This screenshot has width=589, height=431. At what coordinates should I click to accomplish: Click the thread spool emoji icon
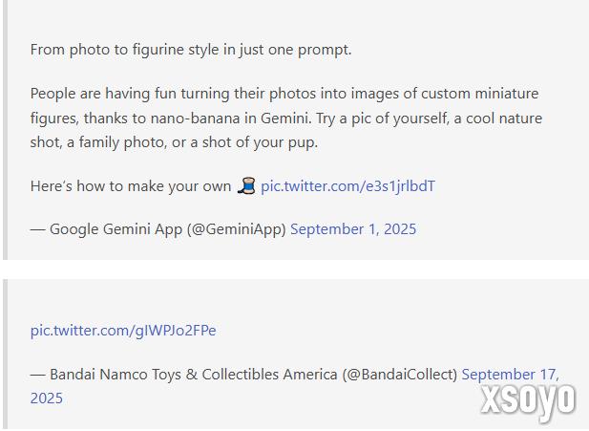pyautogui.click(x=247, y=185)
